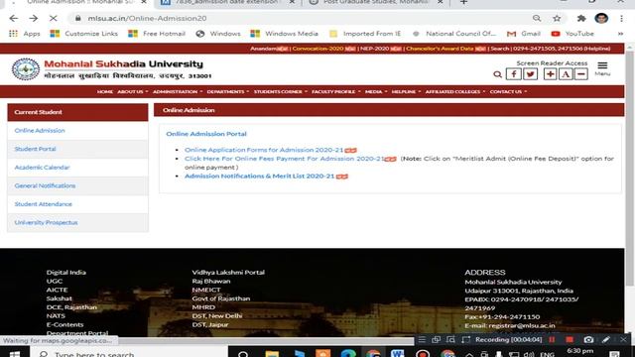Decrease font size with the minus icon
This screenshot has width=635, height=357.
[x=581, y=74]
